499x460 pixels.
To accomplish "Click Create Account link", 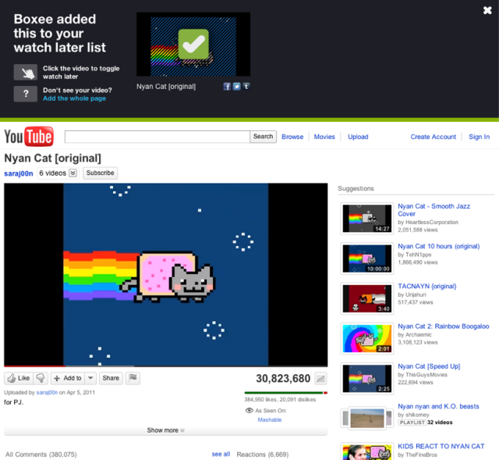I will tap(434, 137).
